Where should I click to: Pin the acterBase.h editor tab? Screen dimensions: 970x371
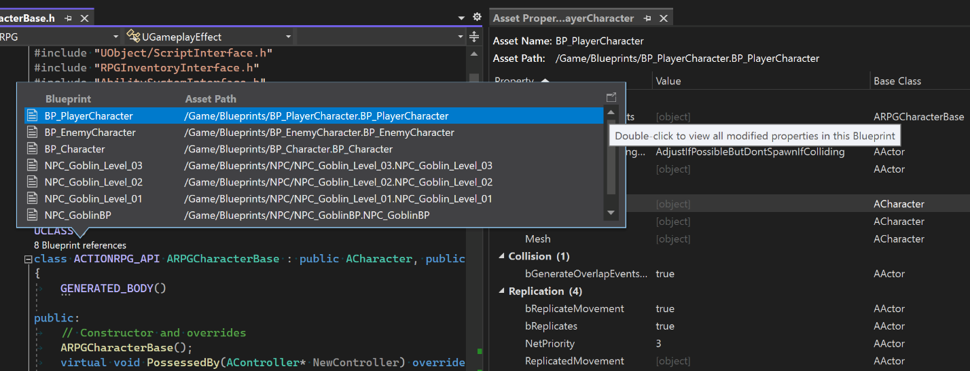(68, 18)
